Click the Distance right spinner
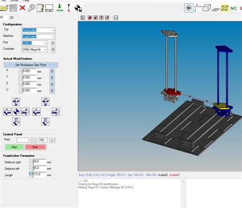This screenshot has height=208, width=242. (x=31, y=162)
